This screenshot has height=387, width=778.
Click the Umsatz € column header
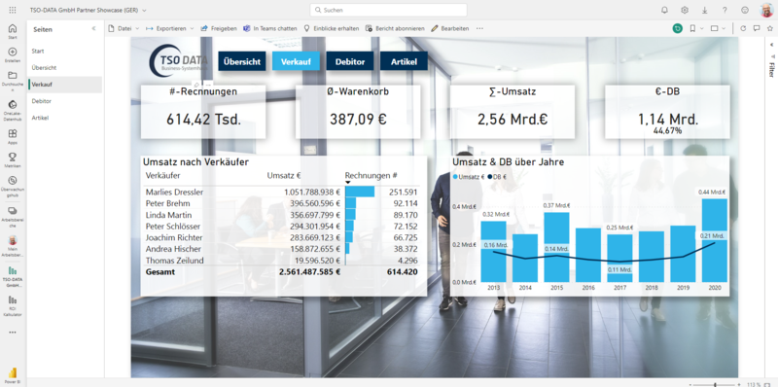(284, 175)
